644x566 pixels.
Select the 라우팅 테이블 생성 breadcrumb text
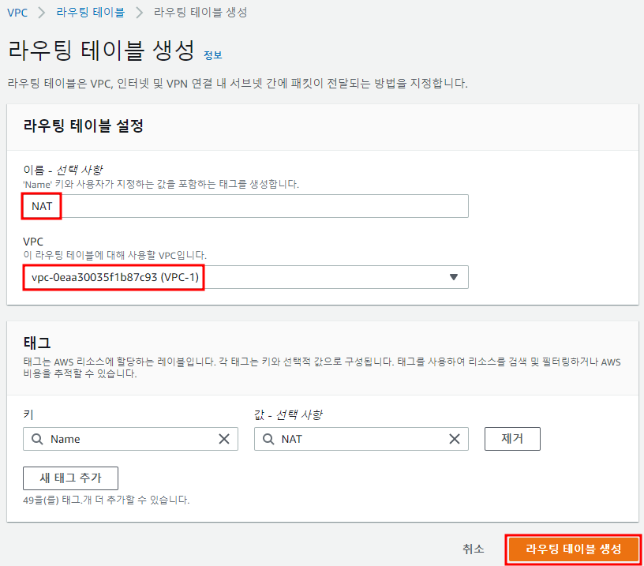tap(200, 13)
